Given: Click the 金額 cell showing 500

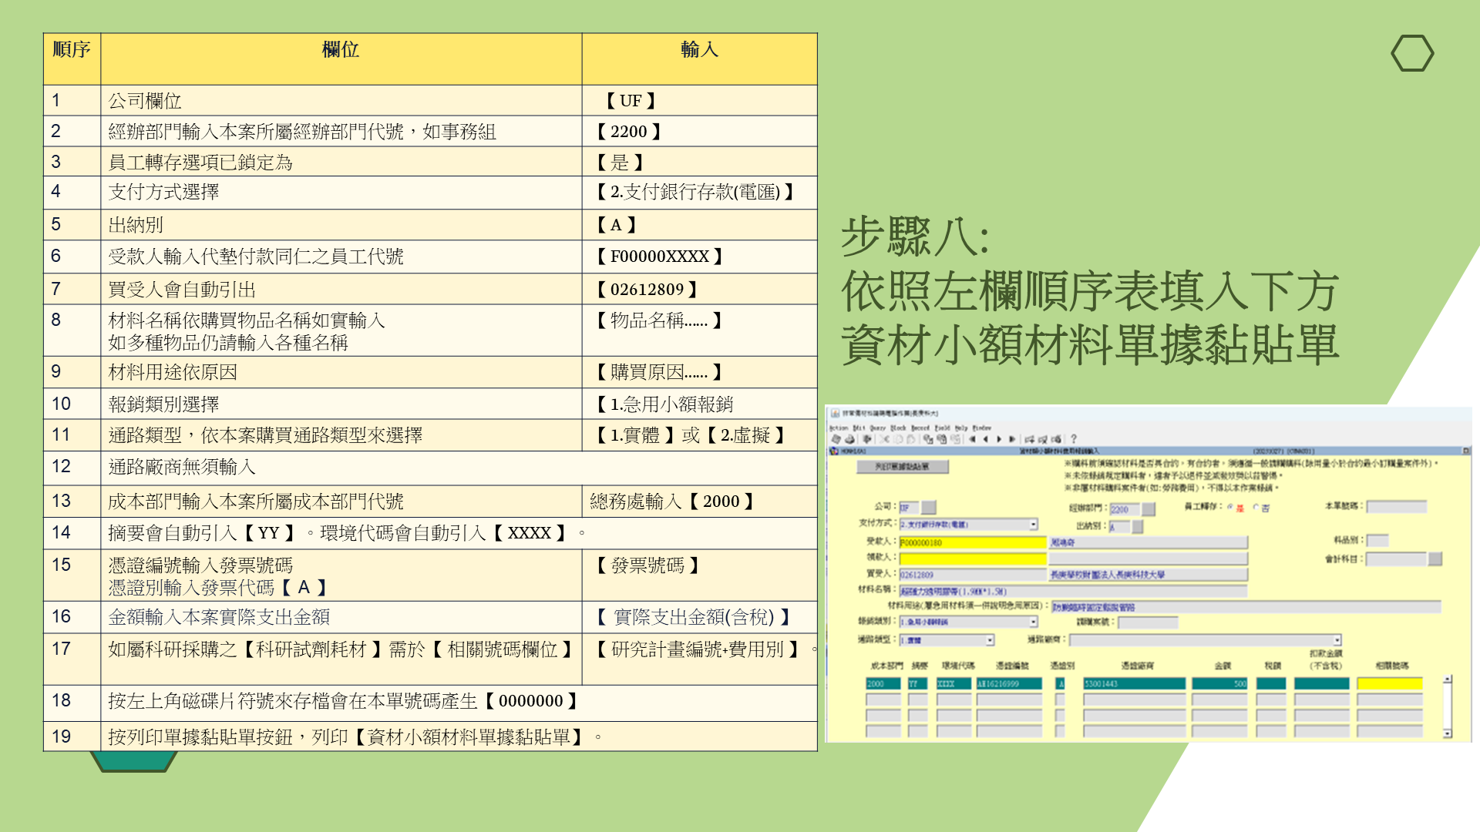Looking at the screenshot, I should point(1219,683).
